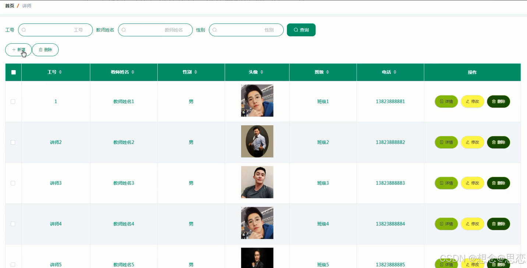This screenshot has width=527, height=268.
Task: Open avatar thumbnail for 教师姓名5
Action: point(257,258)
